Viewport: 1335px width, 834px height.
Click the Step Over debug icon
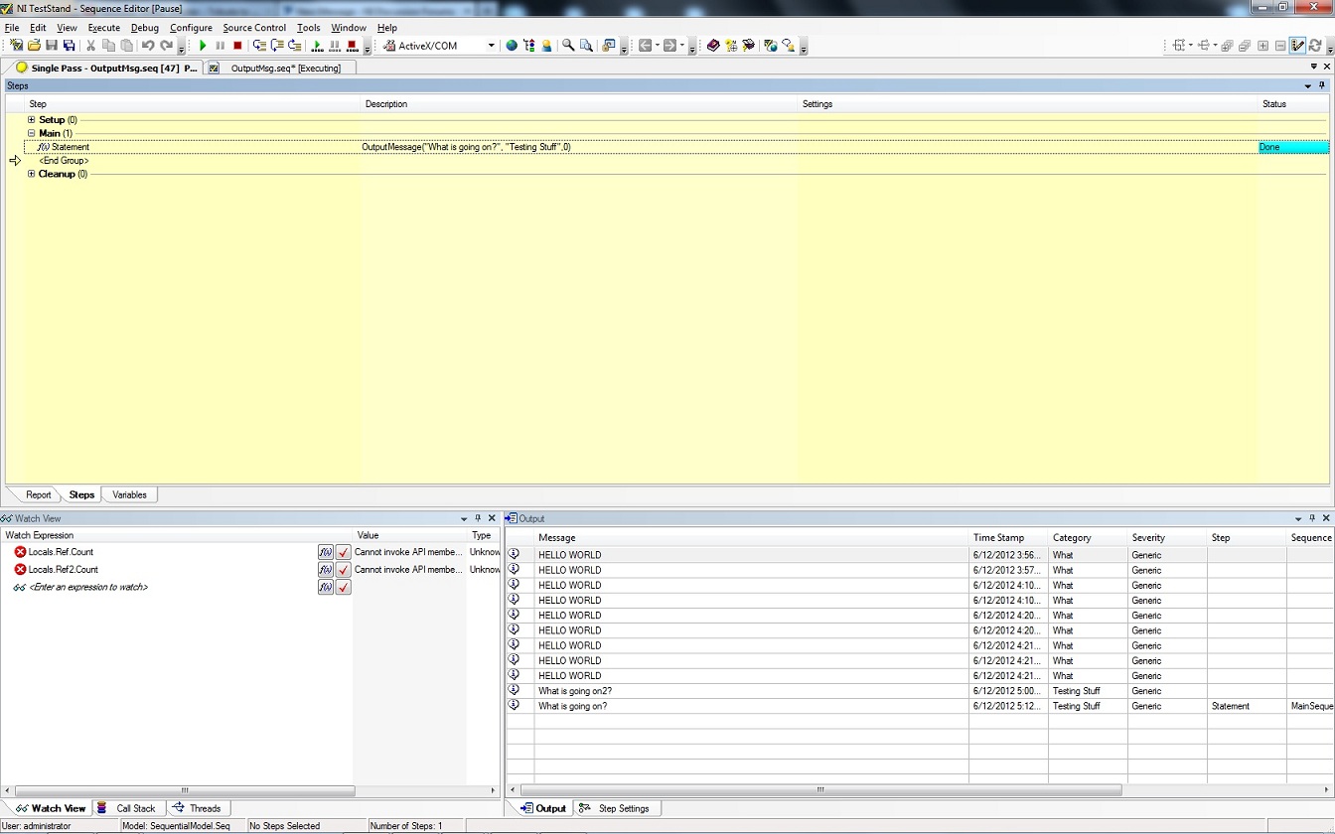(x=277, y=46)
